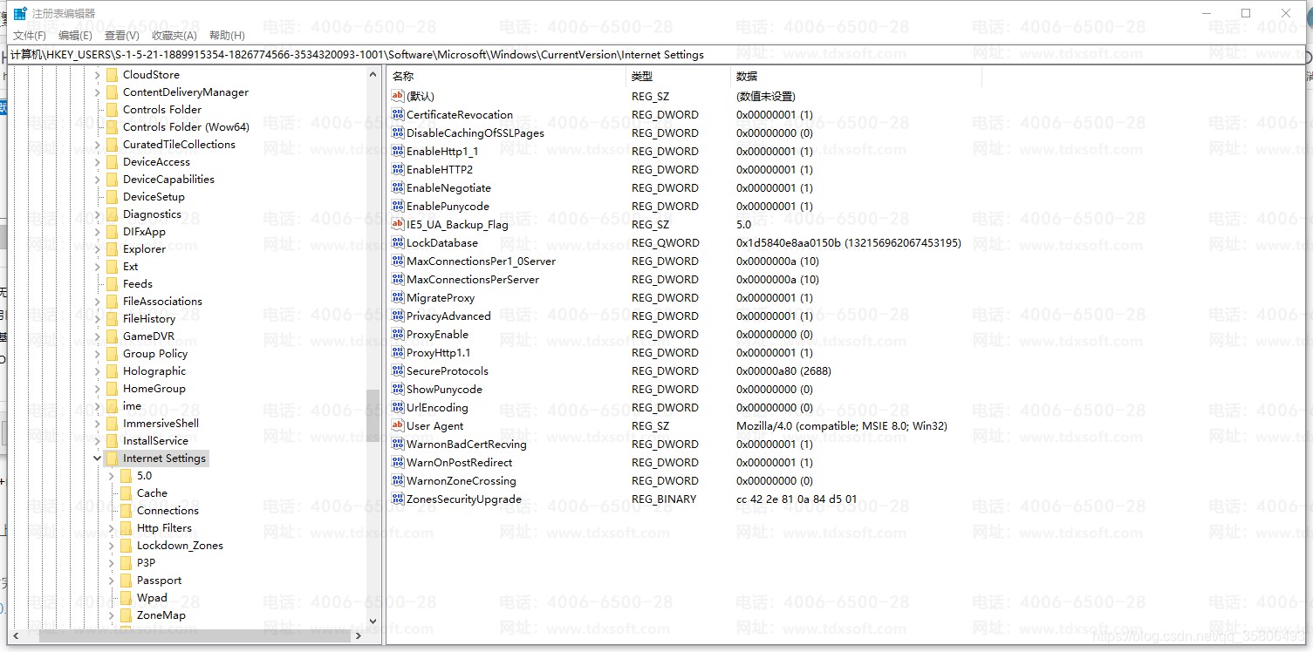
Task: Click the ProxyEnable DWORD value icon
Action: click(398, 335)
